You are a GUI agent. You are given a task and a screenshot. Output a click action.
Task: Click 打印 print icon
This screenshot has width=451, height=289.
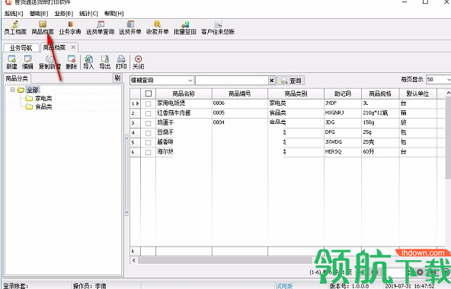point(121,62)
